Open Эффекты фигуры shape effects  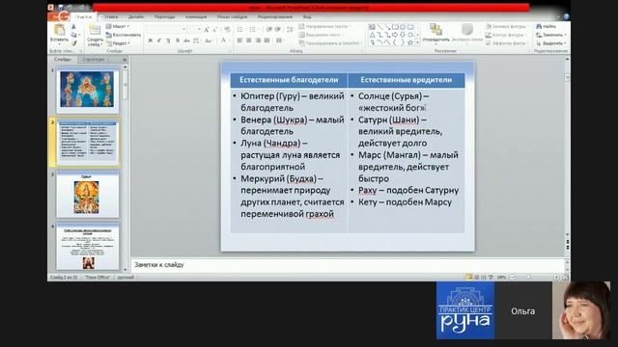pos(507,42)
